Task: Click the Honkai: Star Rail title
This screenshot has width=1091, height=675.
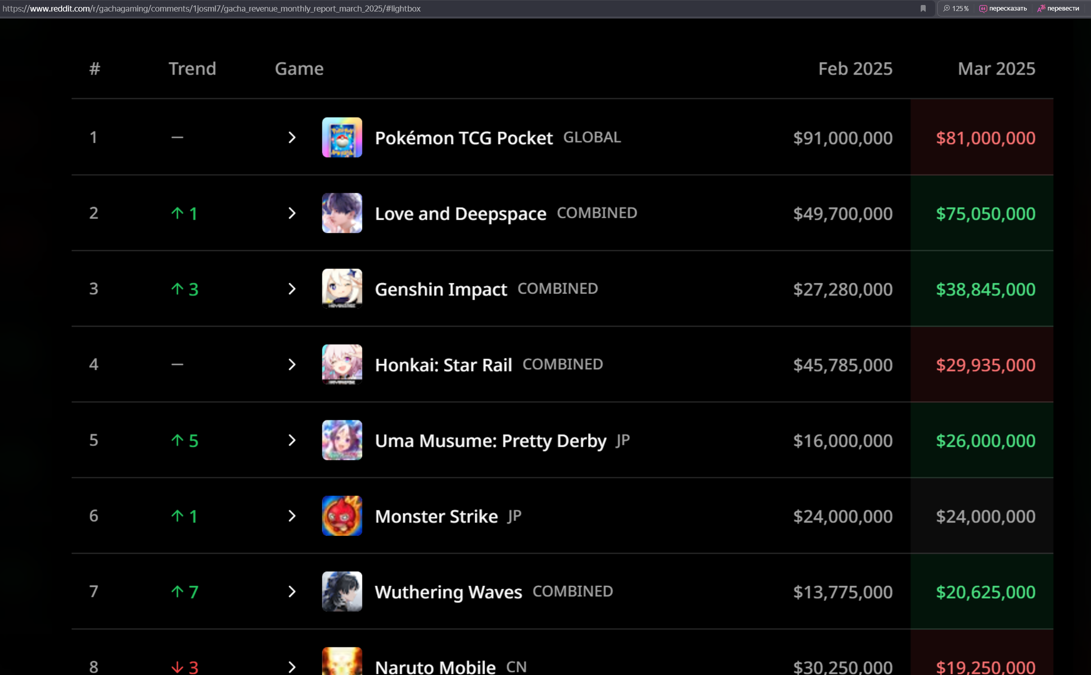Action: click(x=443, y=365)
